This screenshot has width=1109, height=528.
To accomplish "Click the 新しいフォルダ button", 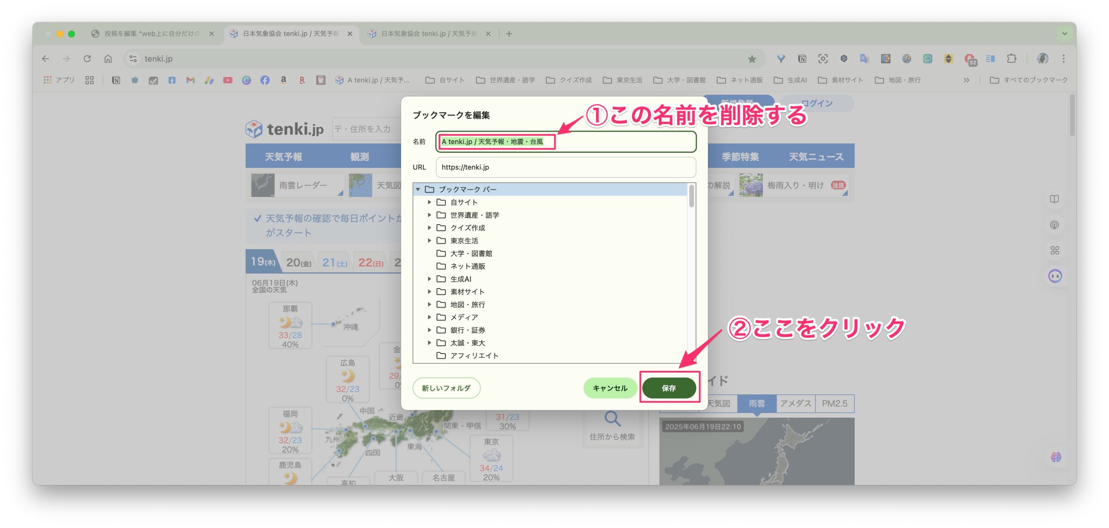I will pyautogui.click(x=446, y=388).
